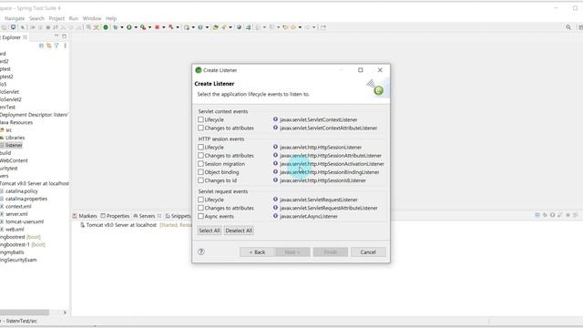Click the red stop square toolbar icon
The image size is (583, 328).
tap(157, 27)
